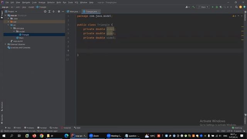Click the UTF-8 encoding status

click(x=230, y=131)
